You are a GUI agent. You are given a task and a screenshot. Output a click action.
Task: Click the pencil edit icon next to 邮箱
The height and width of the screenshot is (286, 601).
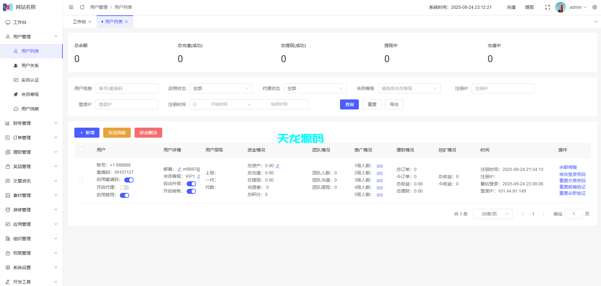click(x=179, y=169)
